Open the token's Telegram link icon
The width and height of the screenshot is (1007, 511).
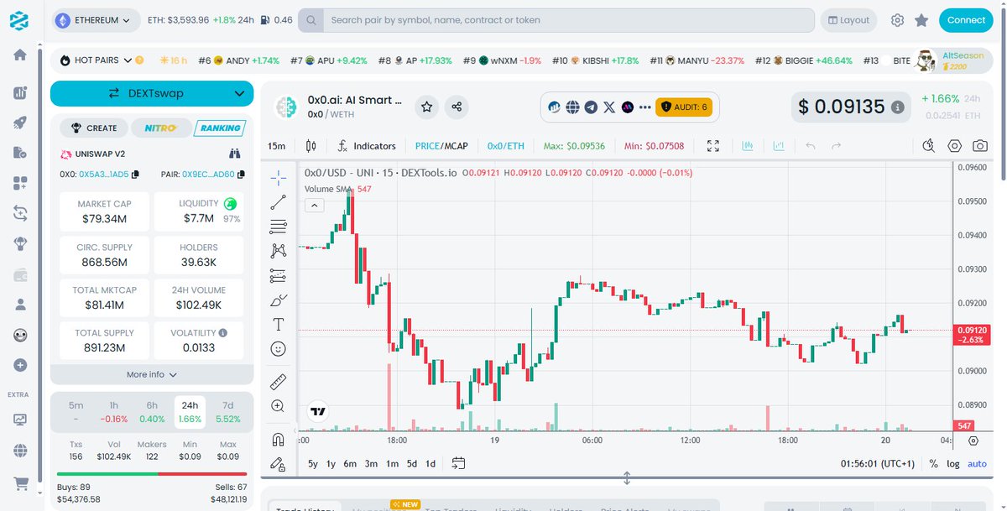(591, 107)
